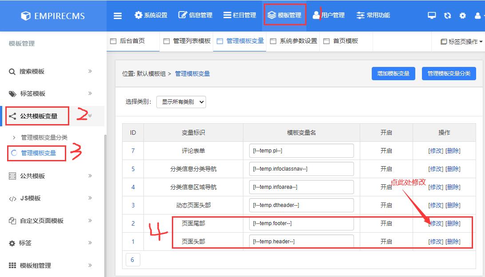Open the 显示所有类别 category dropdown
Screen dimensions: 485x277
click(x=181, y=101)
